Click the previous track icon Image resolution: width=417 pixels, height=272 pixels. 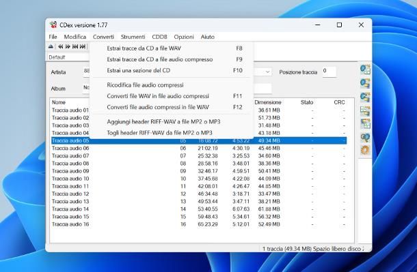point(75,46)
